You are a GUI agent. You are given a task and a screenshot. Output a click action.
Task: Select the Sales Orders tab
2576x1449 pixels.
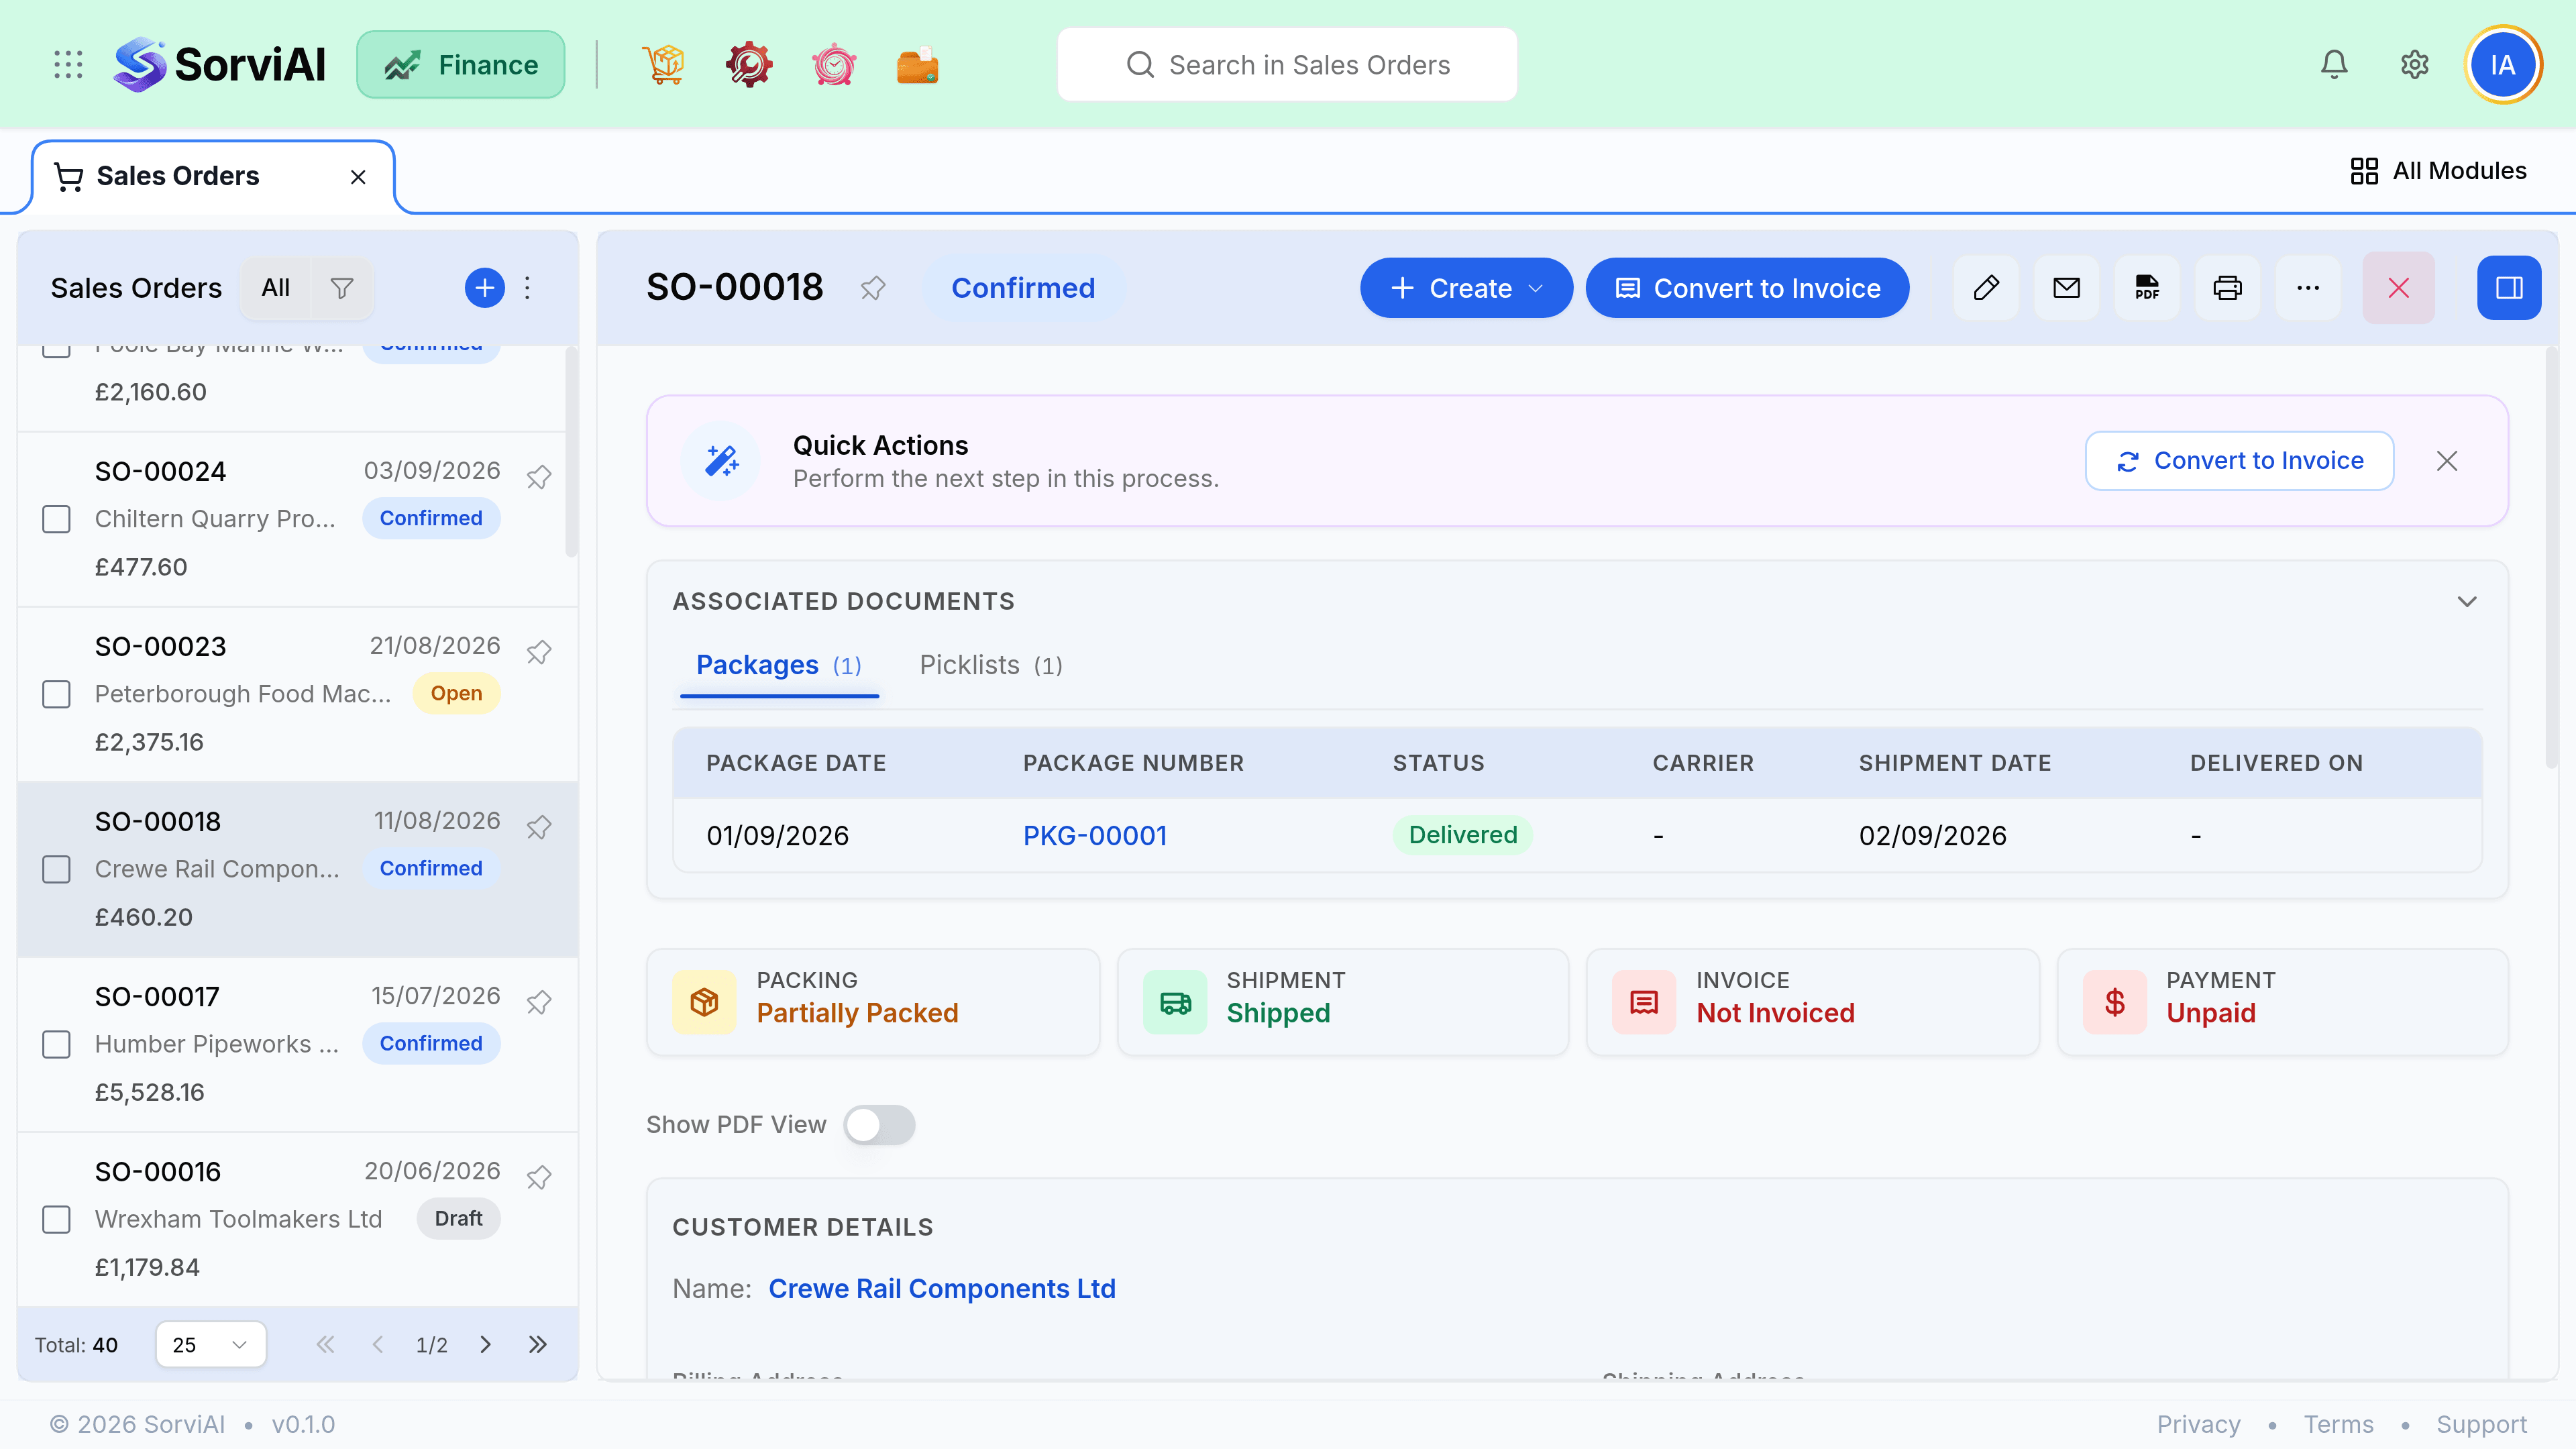click(212, 177)
